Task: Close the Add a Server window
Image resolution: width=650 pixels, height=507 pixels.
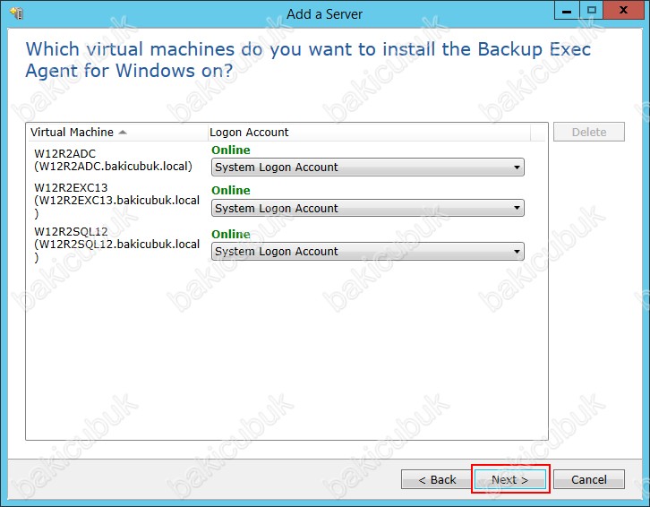Action: tap(623, 11)
